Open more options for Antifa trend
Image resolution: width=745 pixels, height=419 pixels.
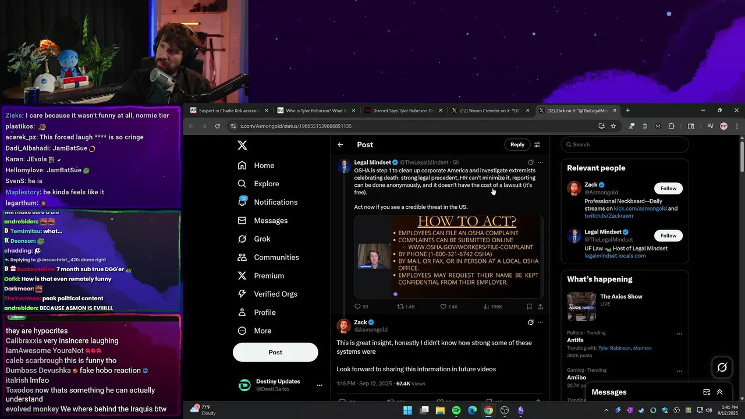679,334
